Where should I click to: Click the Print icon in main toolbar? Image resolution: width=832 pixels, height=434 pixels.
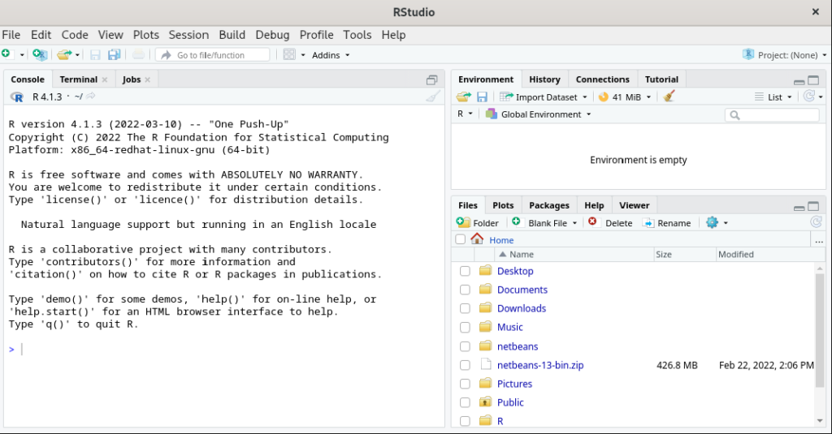(138, 54)
